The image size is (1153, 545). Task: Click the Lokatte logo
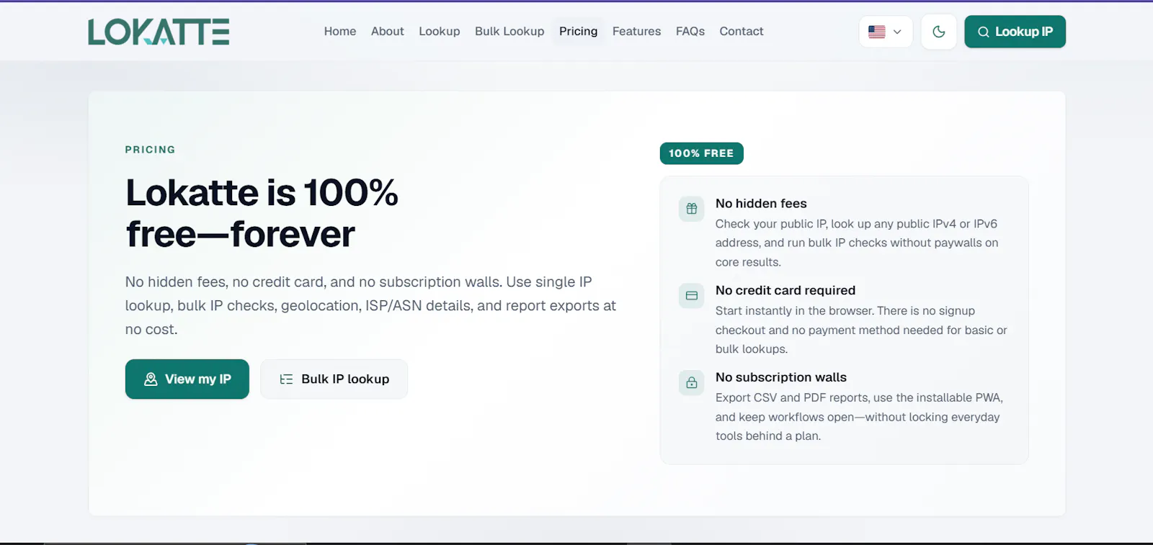[x=159, y=32]
